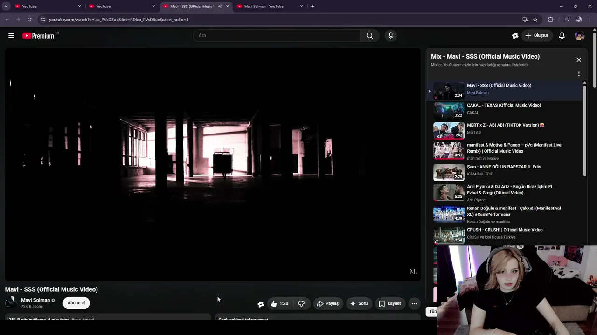Select Anıl Piyancı Bugün Biraz İçtim title

coord(510,189)
